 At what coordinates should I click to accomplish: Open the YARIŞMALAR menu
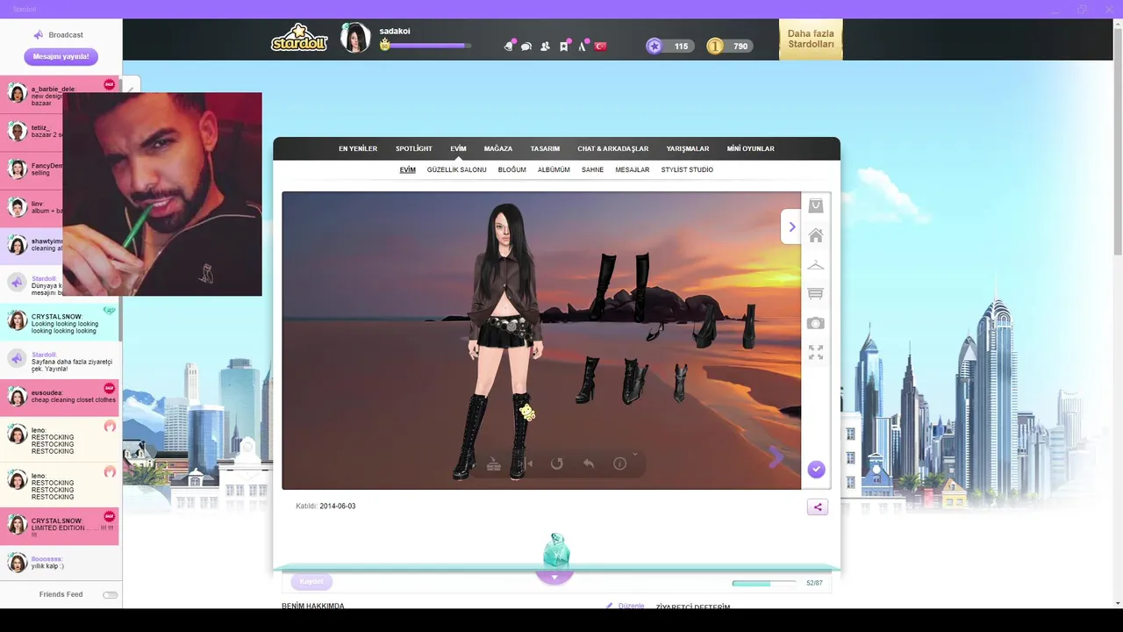click(x=688, y=148)
